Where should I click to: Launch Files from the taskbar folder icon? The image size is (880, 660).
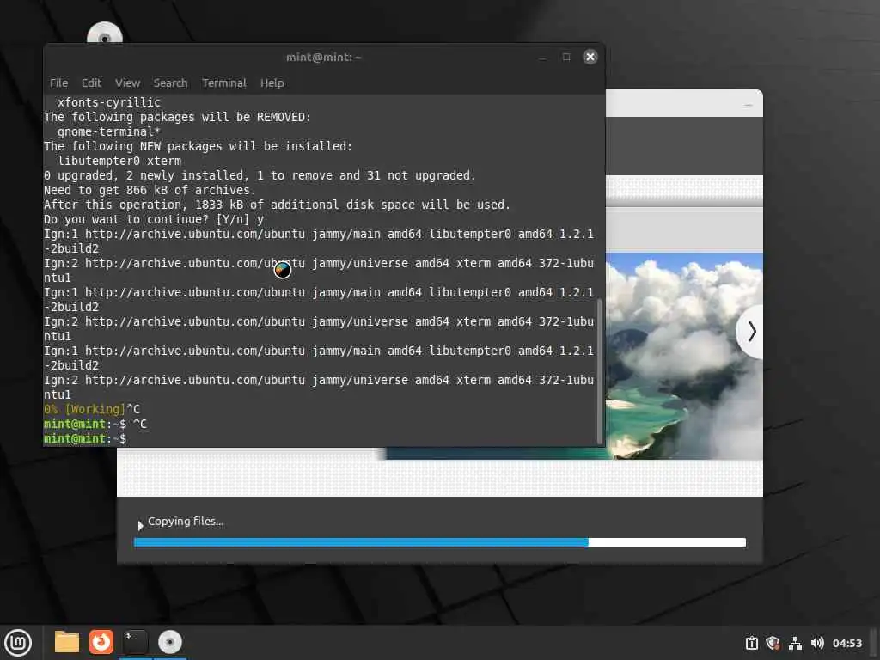point(66,642)
